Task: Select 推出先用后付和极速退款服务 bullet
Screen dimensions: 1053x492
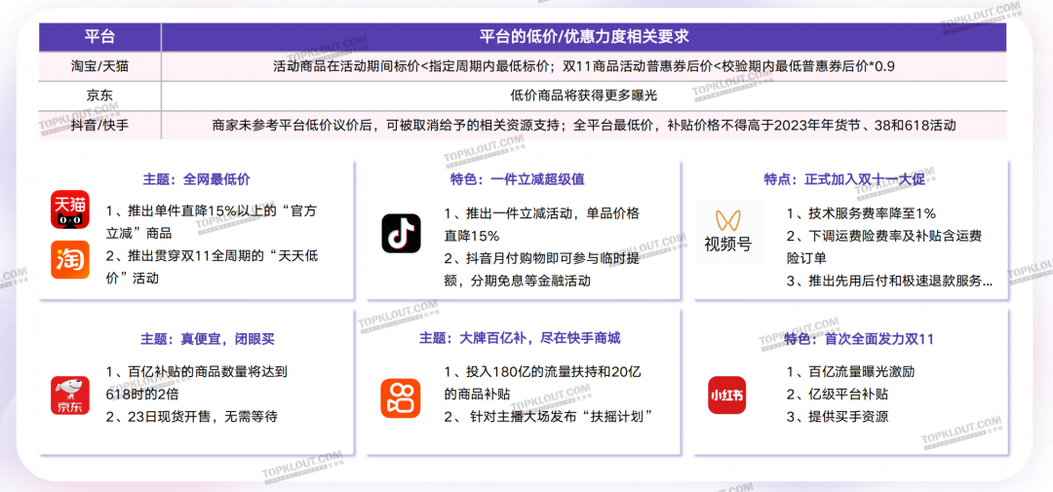Action: point(890,282)
